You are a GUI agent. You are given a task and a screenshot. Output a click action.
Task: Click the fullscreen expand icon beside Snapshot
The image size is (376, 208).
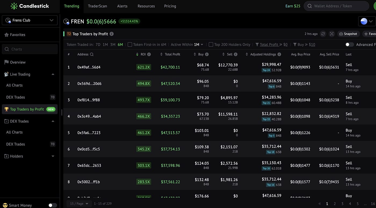click(x=332, y=34)
